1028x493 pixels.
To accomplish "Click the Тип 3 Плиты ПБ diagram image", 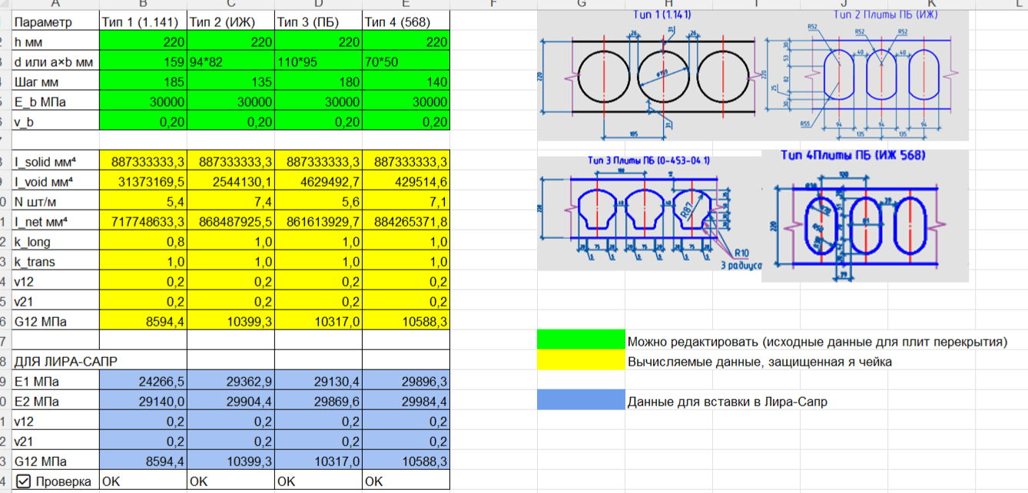I will pos(649,212).
